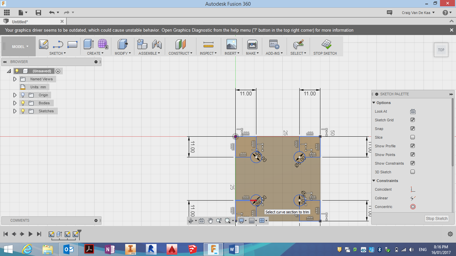Click the Insert image icon
456x256 pixels.
point(231,44)
